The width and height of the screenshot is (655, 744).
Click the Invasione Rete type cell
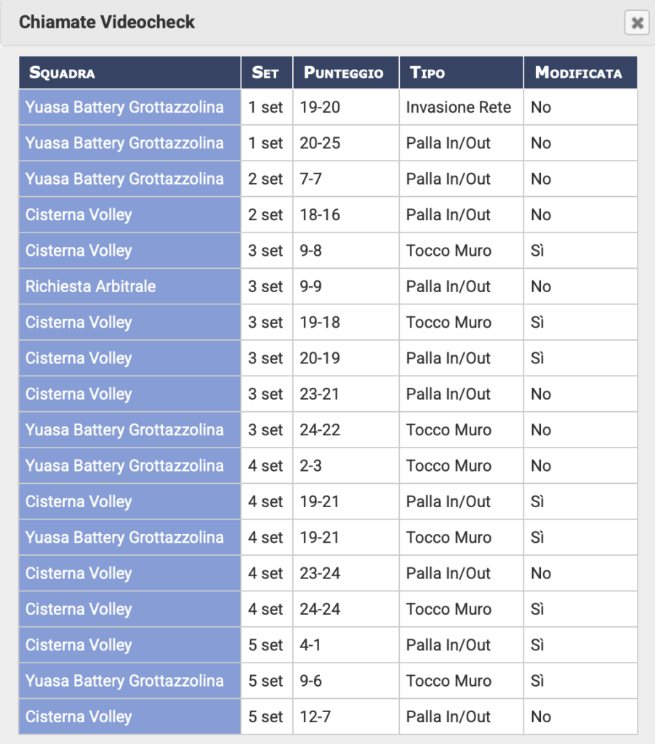(x=459, y=108)
